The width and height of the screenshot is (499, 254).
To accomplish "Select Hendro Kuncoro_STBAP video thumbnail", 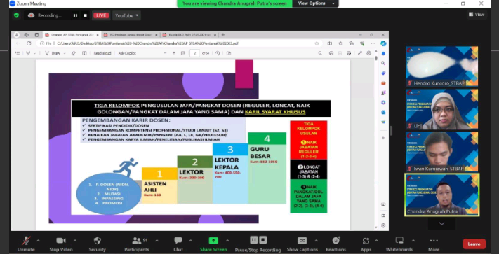I will pos(441,66).
